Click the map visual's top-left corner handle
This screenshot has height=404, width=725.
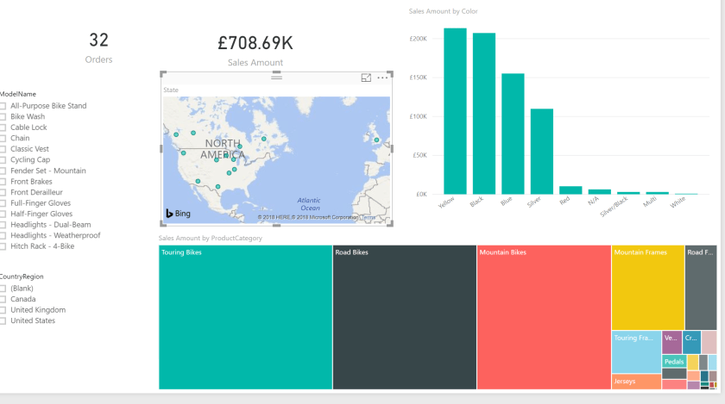pyautogui.click(x=161, y=73)
